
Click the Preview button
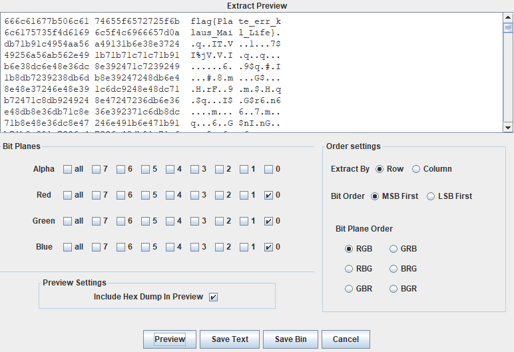coord(170,339)
